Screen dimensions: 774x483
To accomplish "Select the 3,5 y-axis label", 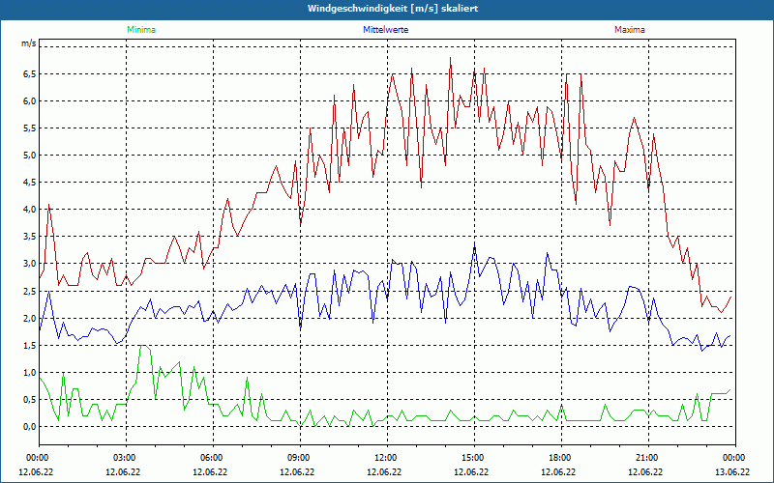I will [x=29, y=237].
